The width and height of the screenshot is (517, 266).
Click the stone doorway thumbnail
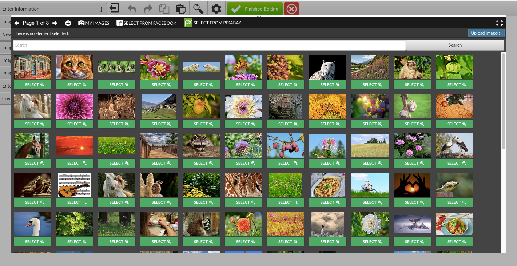click(x=286, y=106)
